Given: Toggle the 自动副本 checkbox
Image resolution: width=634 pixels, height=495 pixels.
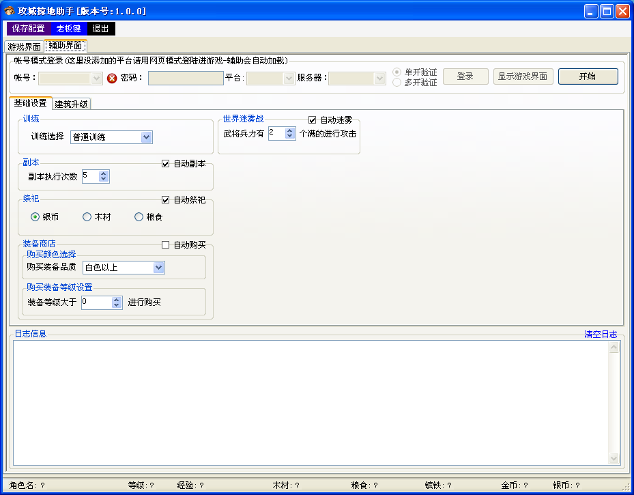Looking at the screenshot, I should pos(165,164).
